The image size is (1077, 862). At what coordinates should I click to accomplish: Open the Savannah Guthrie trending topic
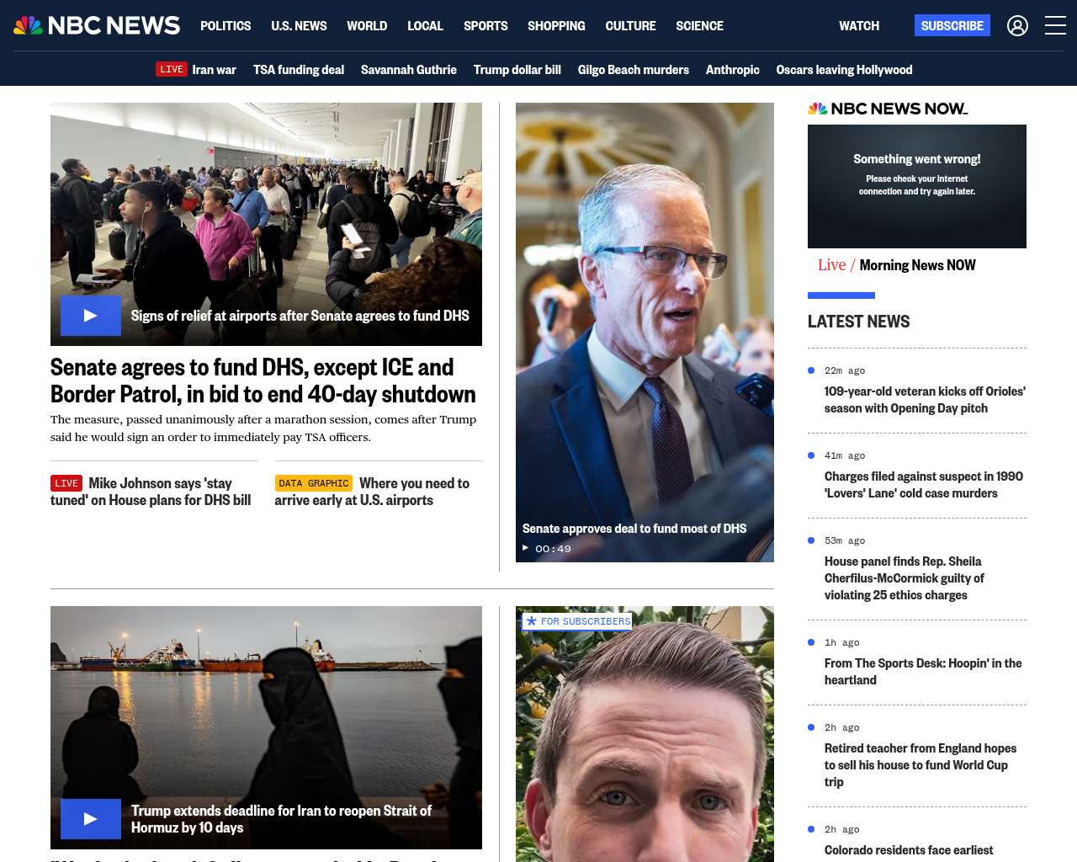pos(409,70)
